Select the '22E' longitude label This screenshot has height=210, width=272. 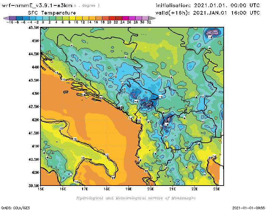point(194,189)
